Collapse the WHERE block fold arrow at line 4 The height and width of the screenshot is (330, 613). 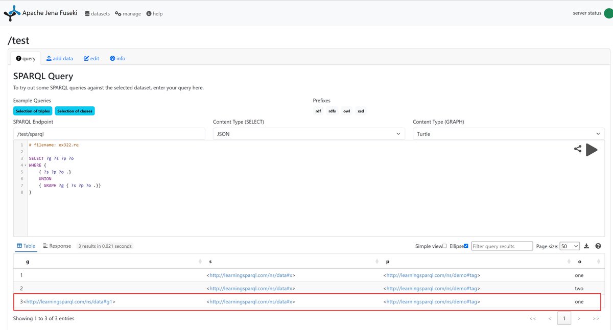[25, 166]
